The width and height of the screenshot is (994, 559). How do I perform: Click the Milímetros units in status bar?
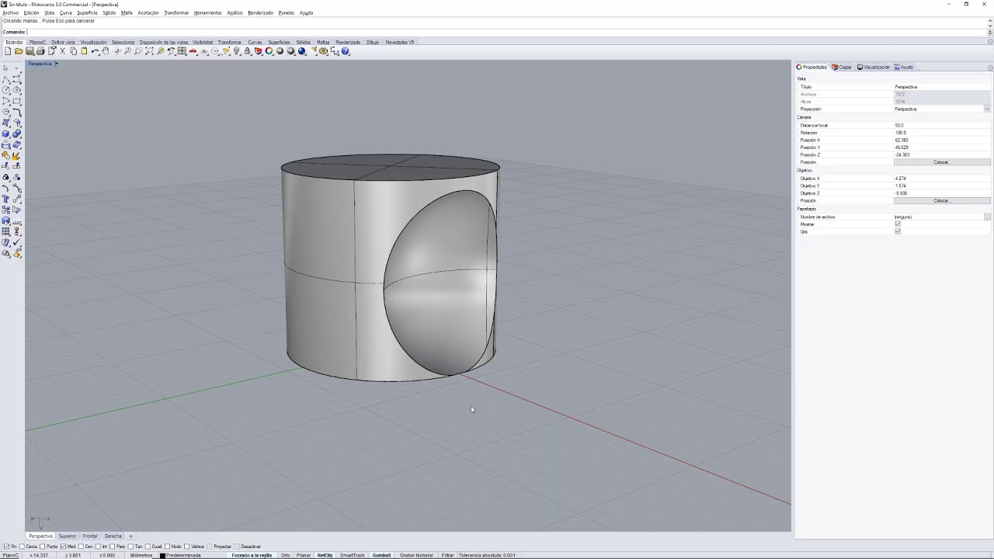coord(141,555)
